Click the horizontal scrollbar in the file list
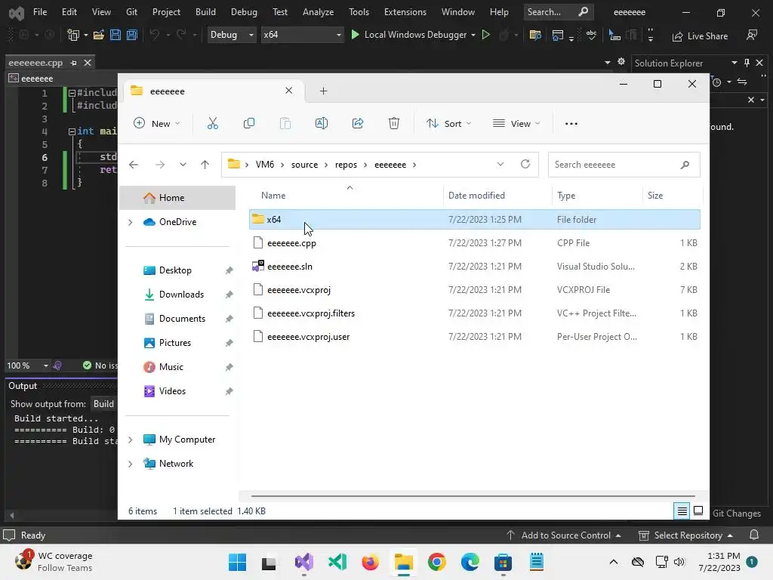 [x=473, y=496]
